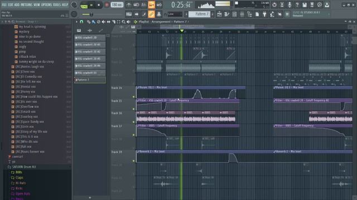Click the render audio file icon

click(x=312, y=5)
